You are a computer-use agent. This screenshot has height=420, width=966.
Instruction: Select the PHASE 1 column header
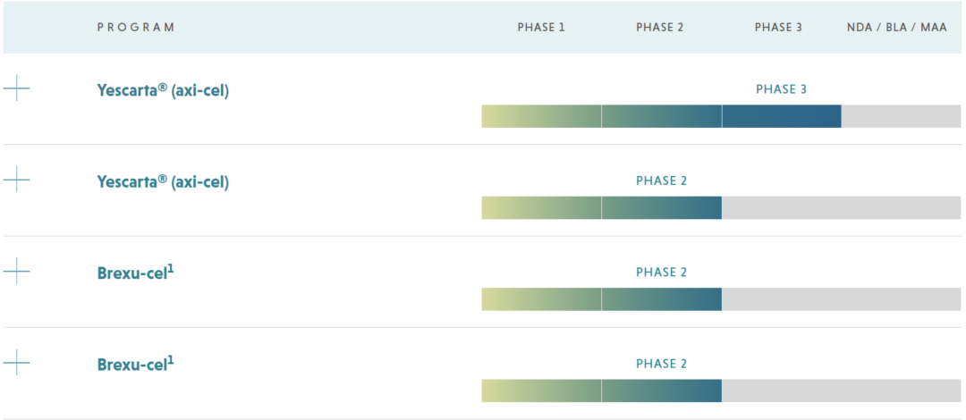tap(541, 28)
